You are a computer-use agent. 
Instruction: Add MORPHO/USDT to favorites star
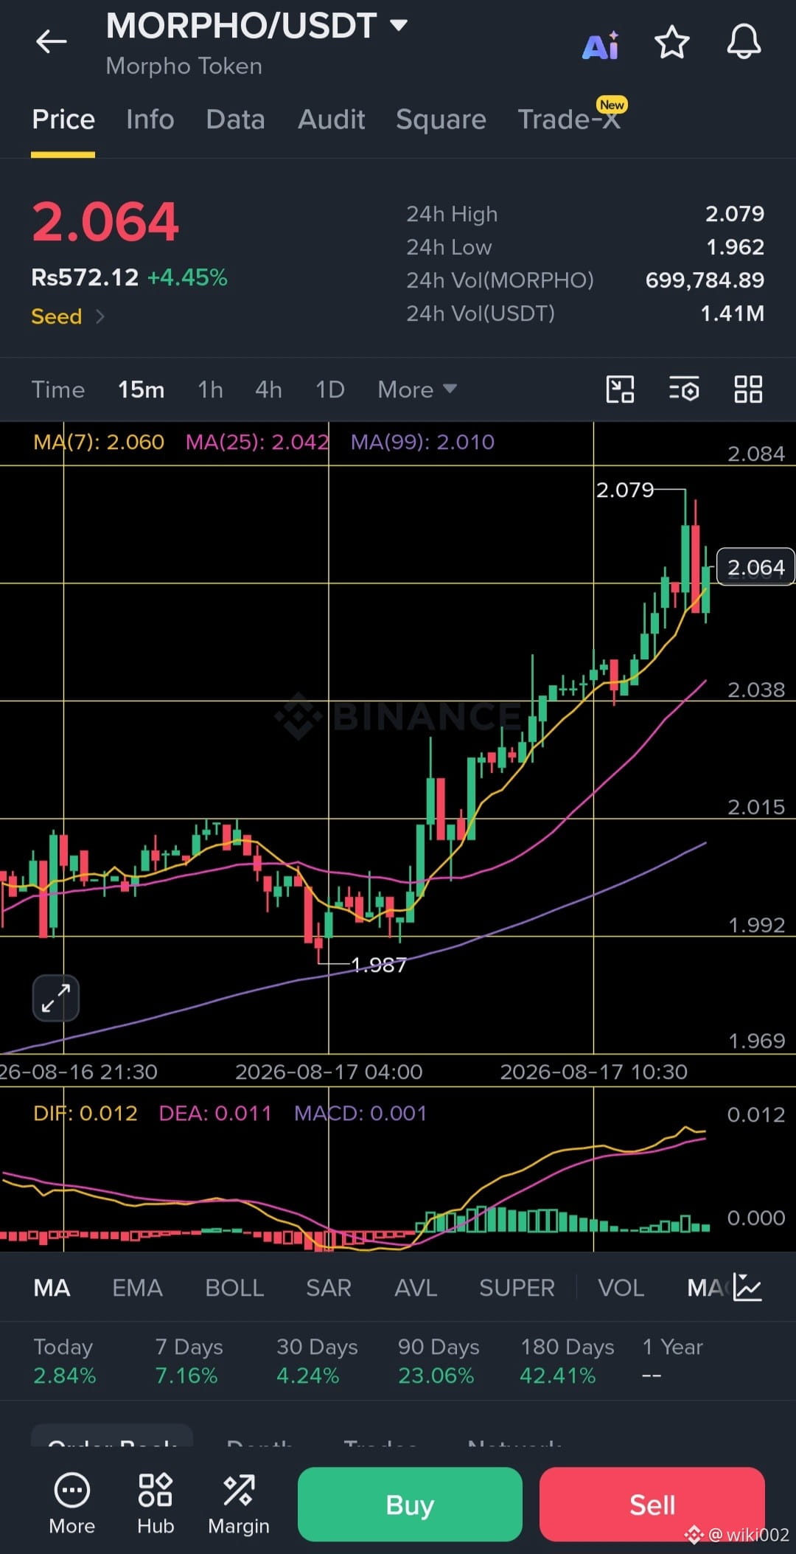pos(672,42)
